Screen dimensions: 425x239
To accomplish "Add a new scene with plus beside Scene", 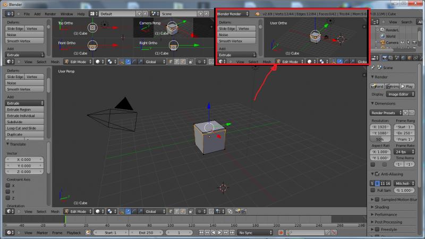I will (x=200, y=14).
